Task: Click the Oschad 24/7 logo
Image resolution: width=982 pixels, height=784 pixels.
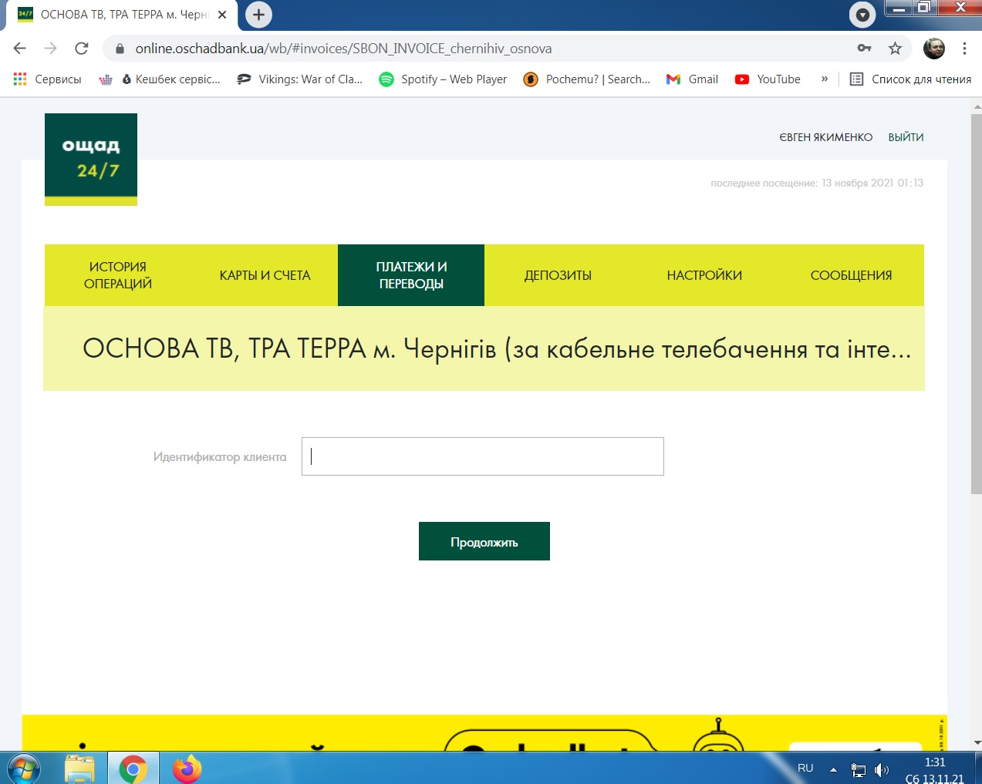Action: pos(91,159)
